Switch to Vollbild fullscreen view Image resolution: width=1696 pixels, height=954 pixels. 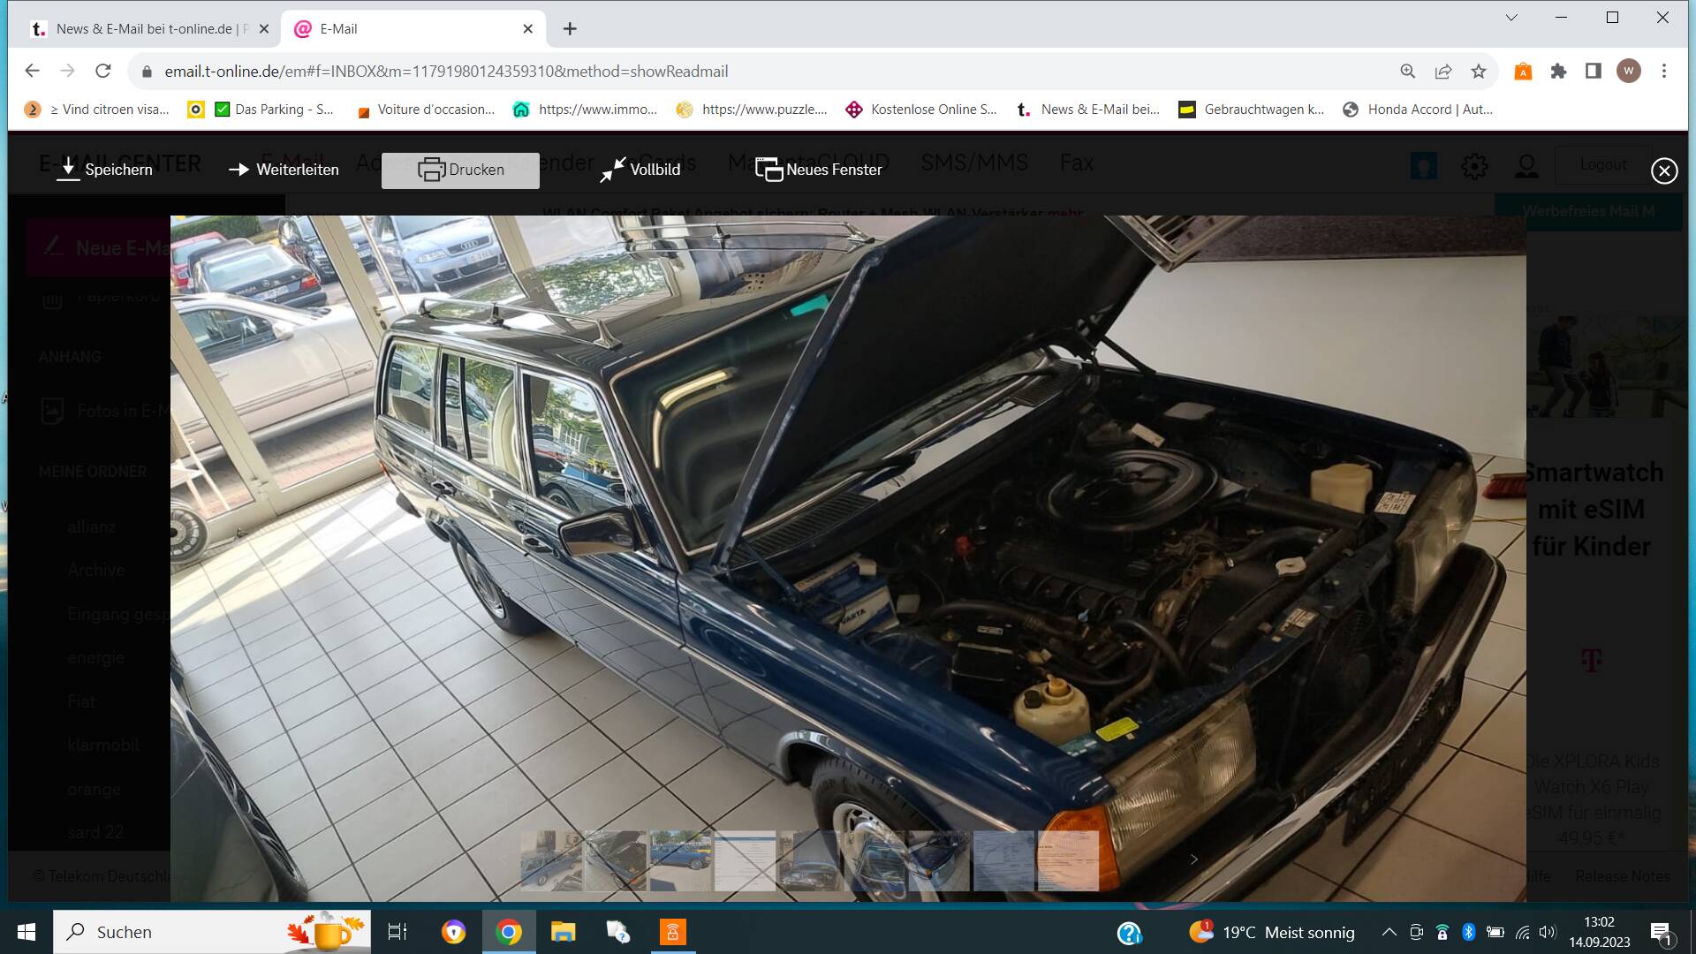[x=640, y=170]
